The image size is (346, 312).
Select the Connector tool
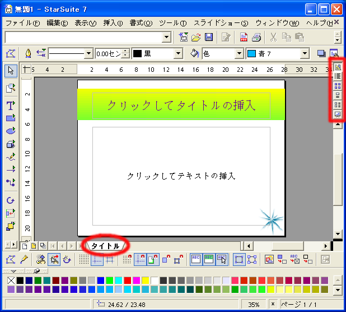pos(11,182)
